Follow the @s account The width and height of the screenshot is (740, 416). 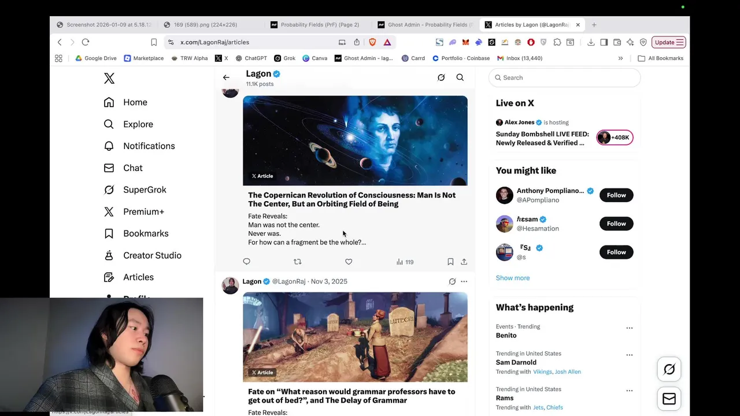tap(616, 252)
